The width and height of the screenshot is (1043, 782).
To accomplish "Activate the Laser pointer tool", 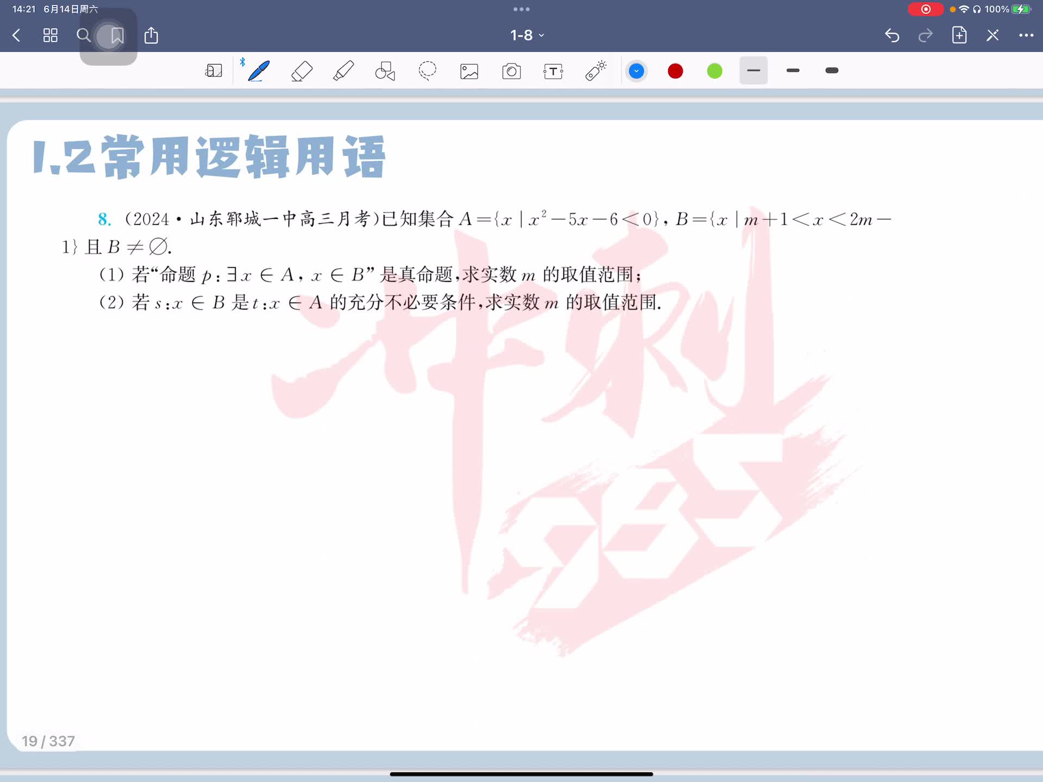I will click(595, 71).
